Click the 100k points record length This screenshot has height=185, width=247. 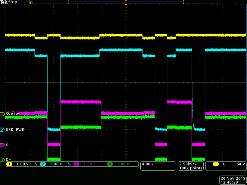pyautogui.click(x=191, y=168)
